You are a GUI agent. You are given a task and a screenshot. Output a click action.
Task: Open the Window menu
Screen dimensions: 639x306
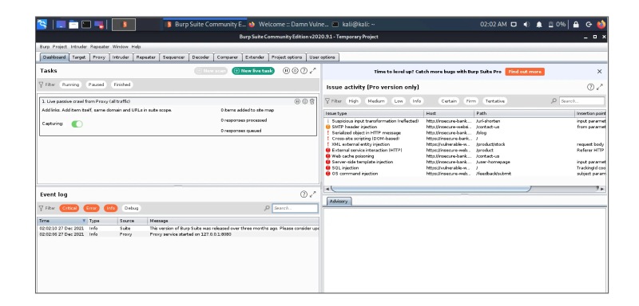click(121, 47)
